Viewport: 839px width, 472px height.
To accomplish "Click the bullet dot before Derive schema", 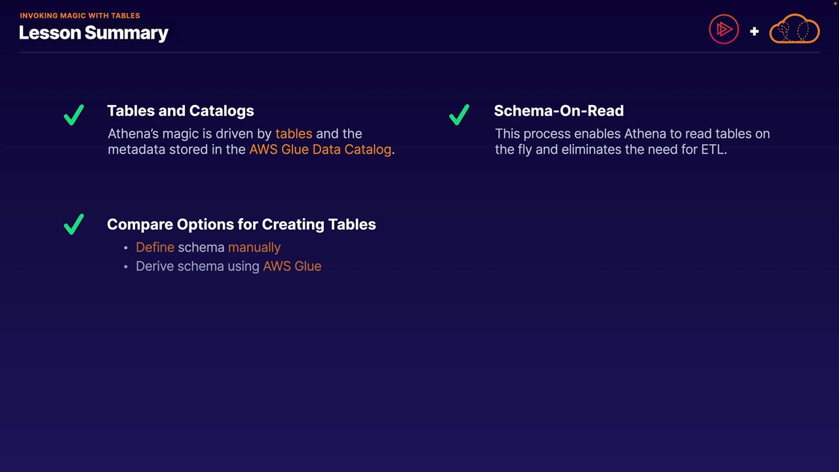I will click(126, 267).
